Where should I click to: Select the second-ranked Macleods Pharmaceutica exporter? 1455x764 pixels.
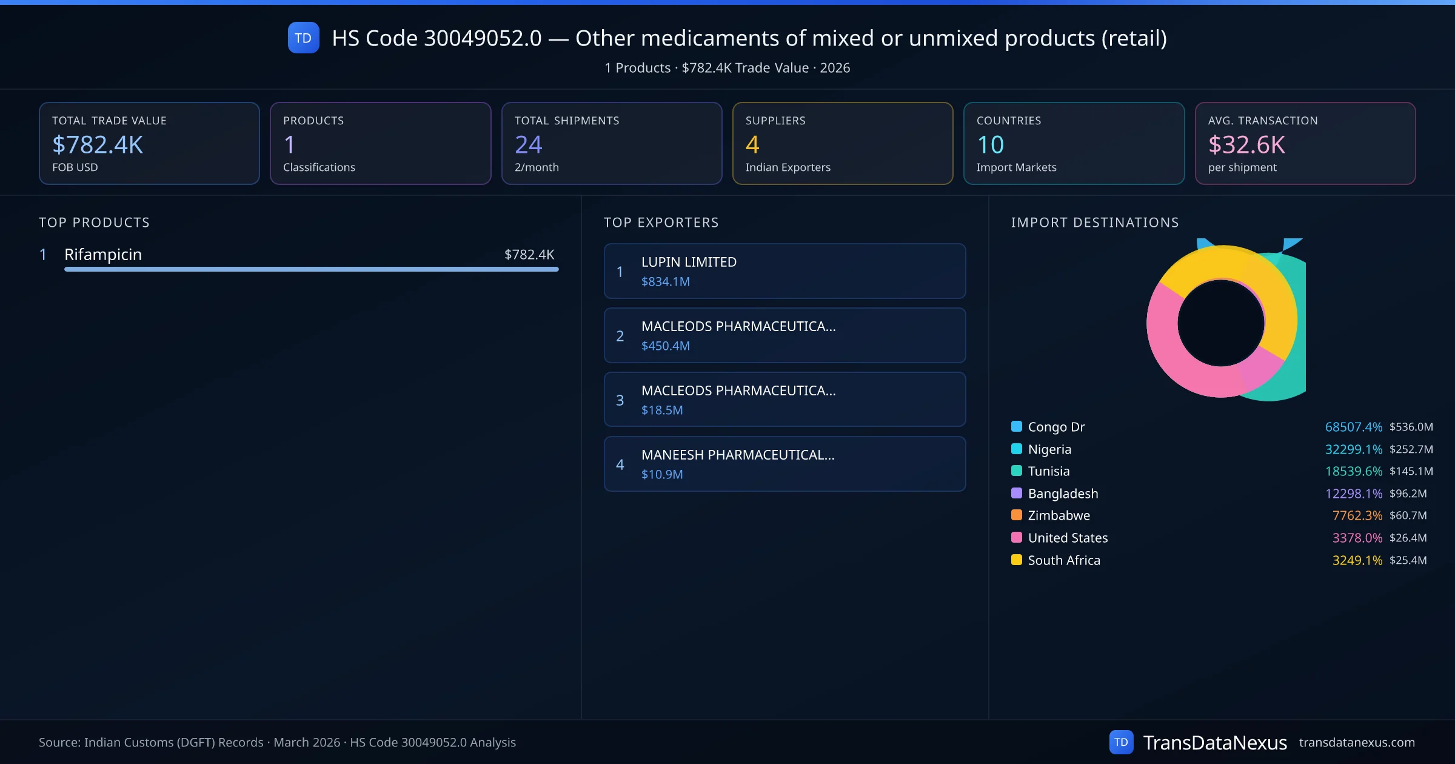(784, 335)
